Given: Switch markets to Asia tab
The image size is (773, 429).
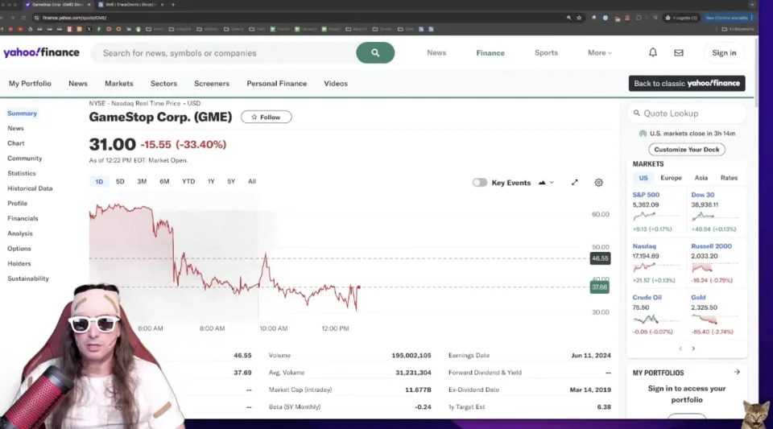Looking at the screenshot, I should point(701,178).
